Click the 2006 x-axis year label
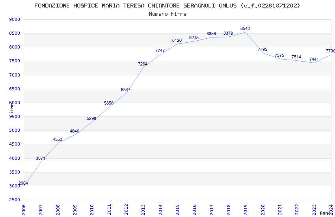The image size is (335, 217). [x=24, y=210]
